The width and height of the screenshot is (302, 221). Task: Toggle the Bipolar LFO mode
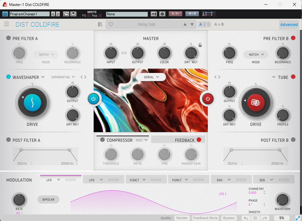coord(48,199)
